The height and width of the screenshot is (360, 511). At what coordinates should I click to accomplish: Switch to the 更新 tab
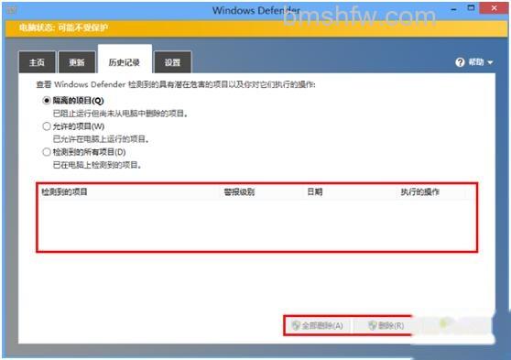click(x=77, y=62)
